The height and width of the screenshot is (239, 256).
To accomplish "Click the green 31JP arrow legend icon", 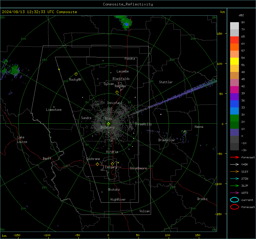I will pyautogui.click(x=234, y=186).
